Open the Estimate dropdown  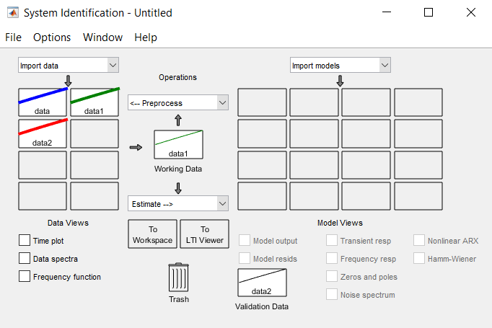pyautogui.click(x=178, y=203)
